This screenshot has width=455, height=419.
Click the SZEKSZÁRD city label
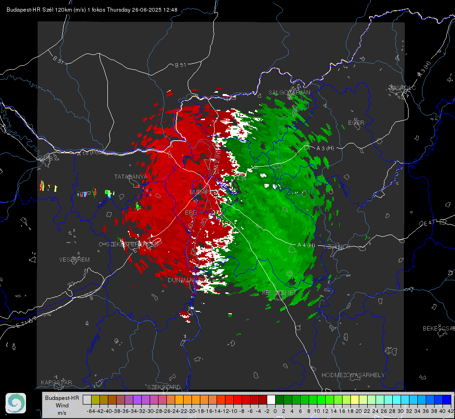164,387
